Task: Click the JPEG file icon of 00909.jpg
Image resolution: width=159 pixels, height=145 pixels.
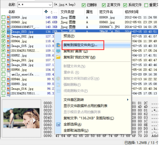Action: coord(8,17)
